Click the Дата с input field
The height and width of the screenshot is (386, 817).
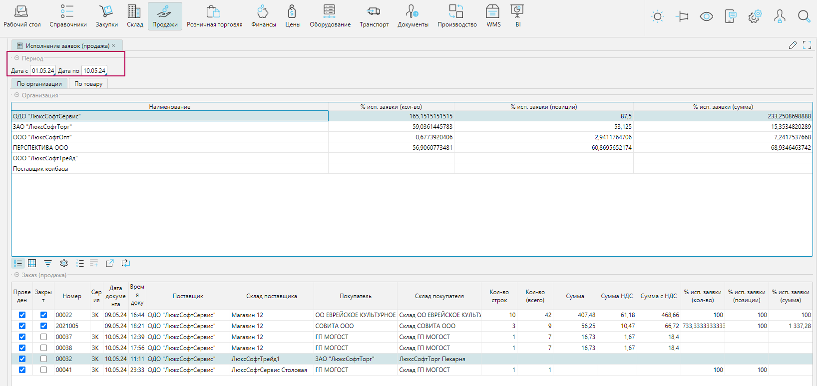coord(42,71)
